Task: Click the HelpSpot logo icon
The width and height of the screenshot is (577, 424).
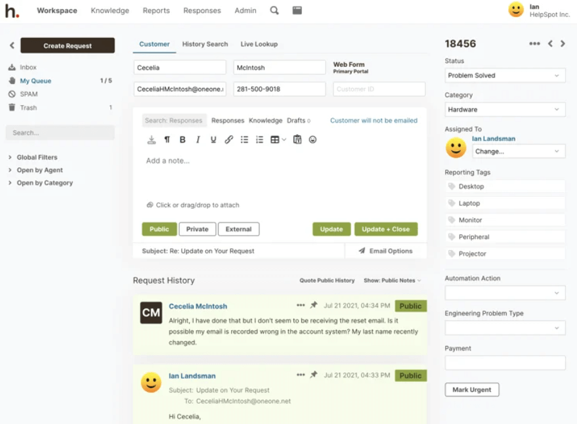Action: point(12,11)
